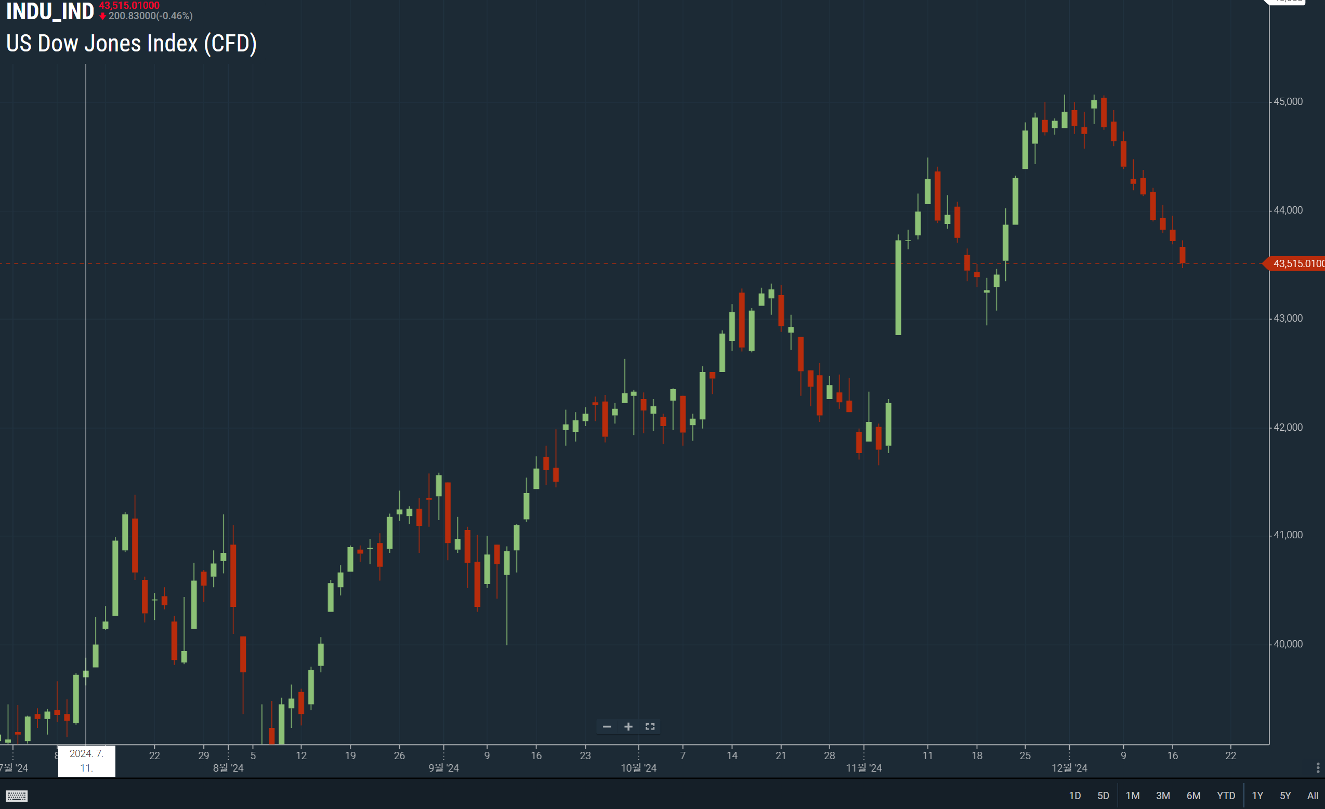Image resolution: width=1325 pixels, height=809 pixels.
Task: Set the chart range to 5Y
Action: [1284, 795]
